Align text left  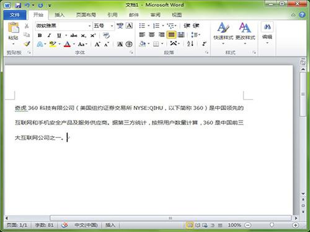point(142,35)
